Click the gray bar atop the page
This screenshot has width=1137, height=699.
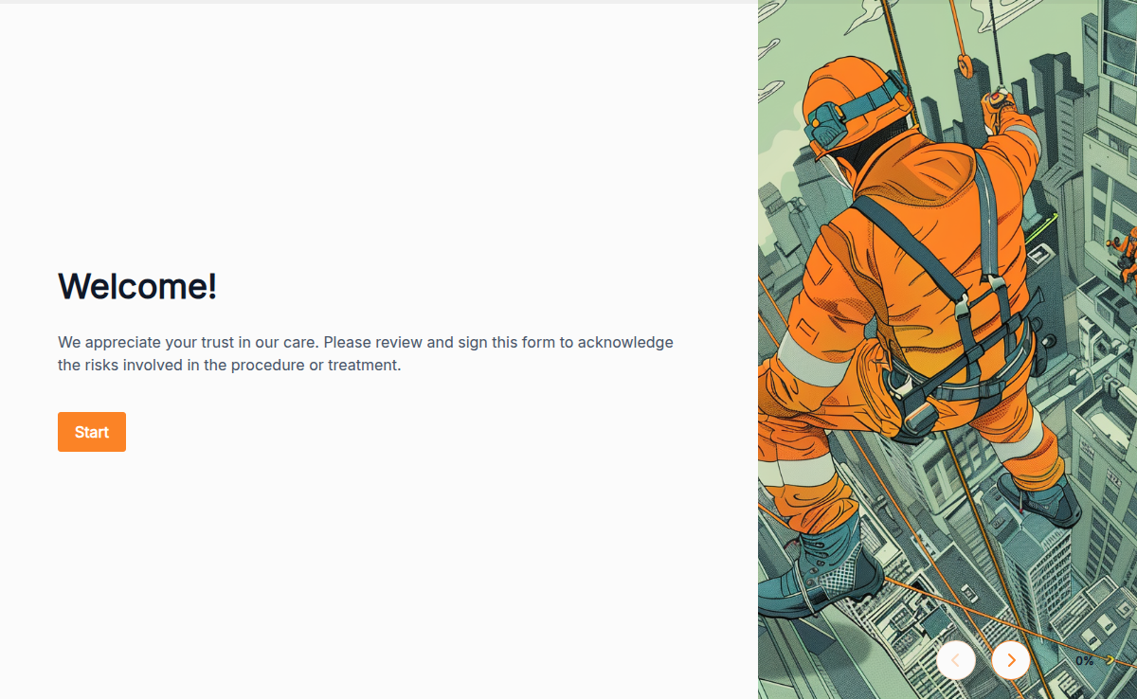click(x=379, y=2)
